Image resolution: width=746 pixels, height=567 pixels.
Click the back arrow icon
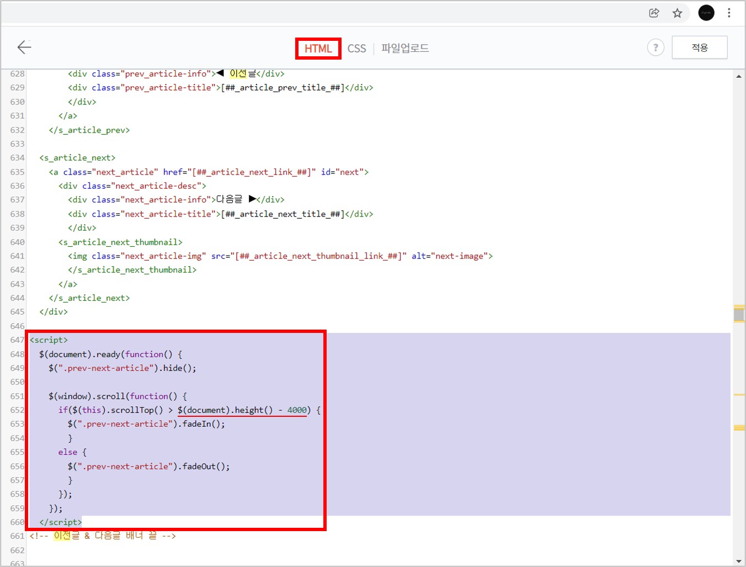point(24,47)
